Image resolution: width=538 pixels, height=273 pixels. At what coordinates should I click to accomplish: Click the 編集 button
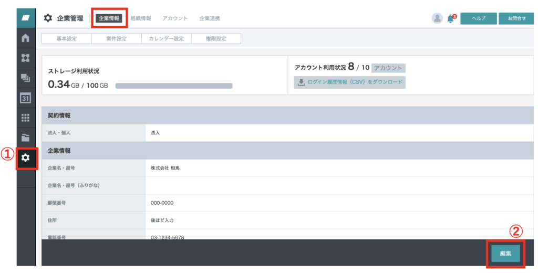506,254
